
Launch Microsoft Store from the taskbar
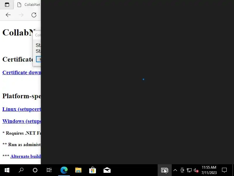[x=92, y=170]
